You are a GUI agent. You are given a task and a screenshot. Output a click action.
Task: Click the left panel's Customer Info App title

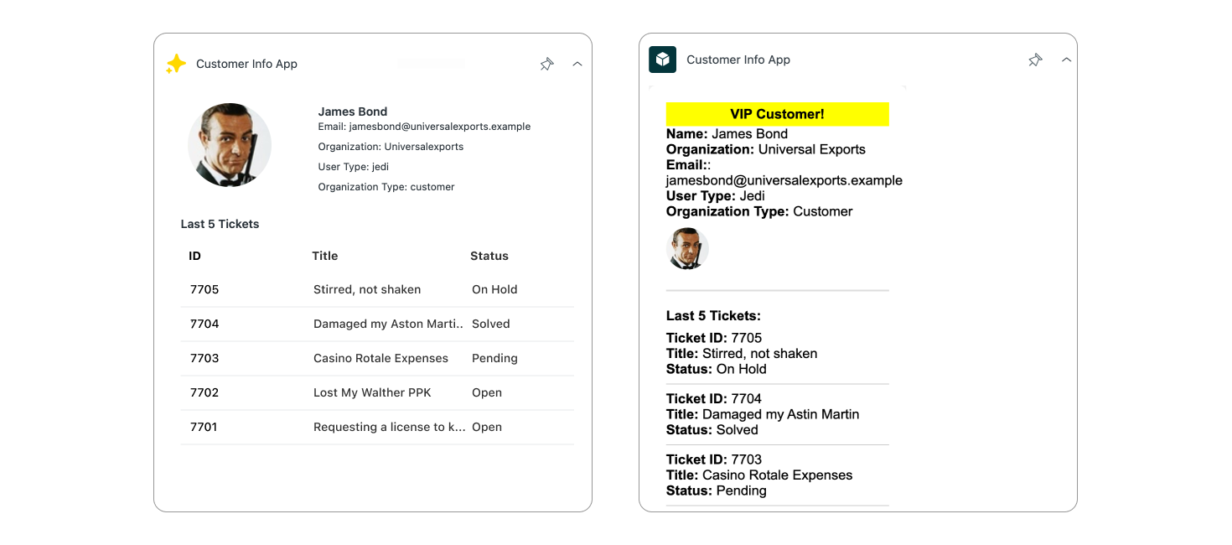click(246, 64)
